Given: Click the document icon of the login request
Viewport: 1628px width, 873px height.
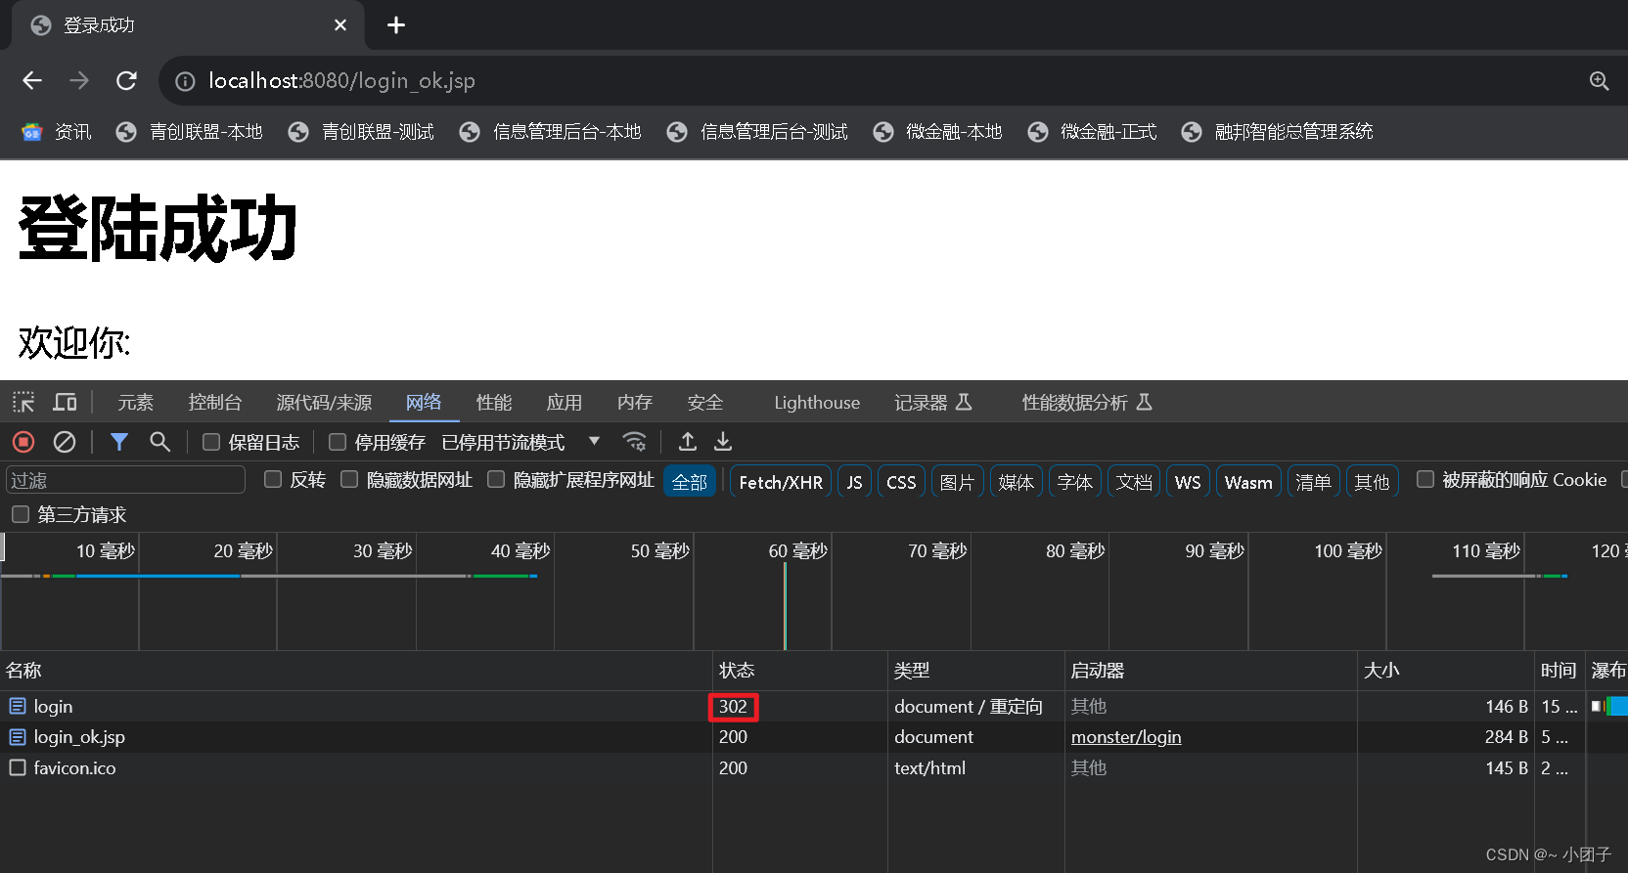Looking at the screenshot, I should [18, 706].
